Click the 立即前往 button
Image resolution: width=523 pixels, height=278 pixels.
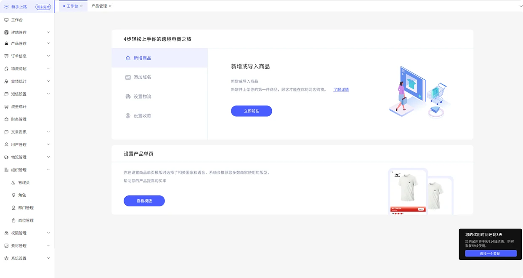tap(251, 111)
